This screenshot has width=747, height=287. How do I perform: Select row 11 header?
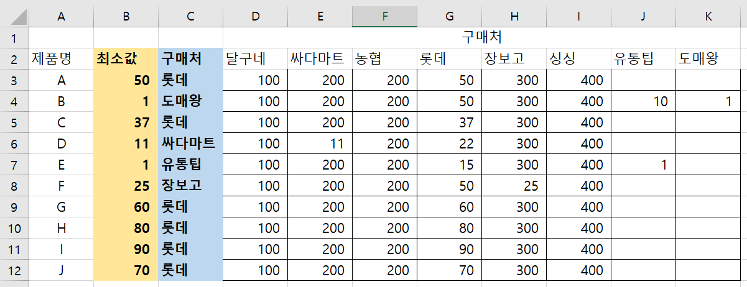click(14, 249)
